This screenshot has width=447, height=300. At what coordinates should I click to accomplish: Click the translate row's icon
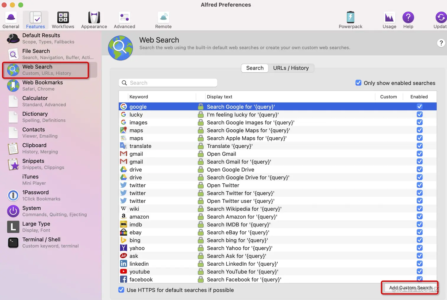[124, 146]
